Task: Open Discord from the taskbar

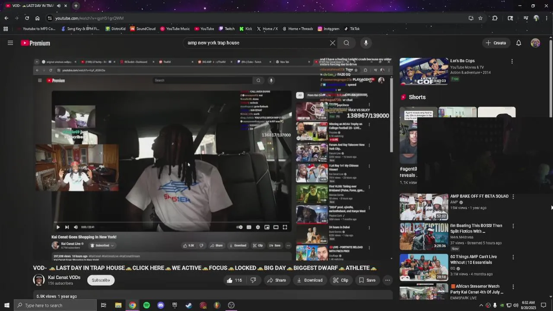Action: 161,305
